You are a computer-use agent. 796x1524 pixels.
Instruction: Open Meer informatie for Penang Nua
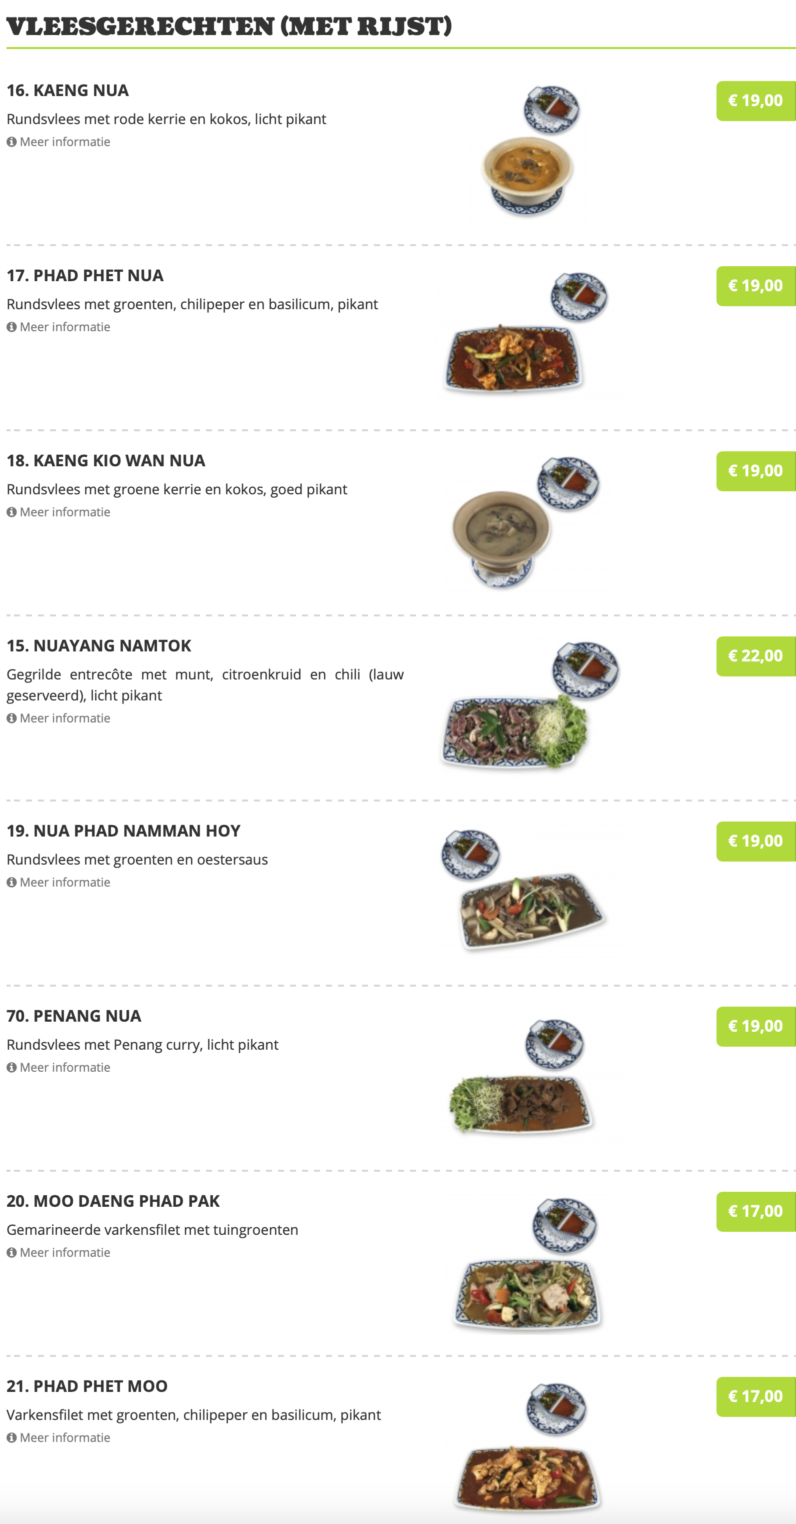[58, 1068]
